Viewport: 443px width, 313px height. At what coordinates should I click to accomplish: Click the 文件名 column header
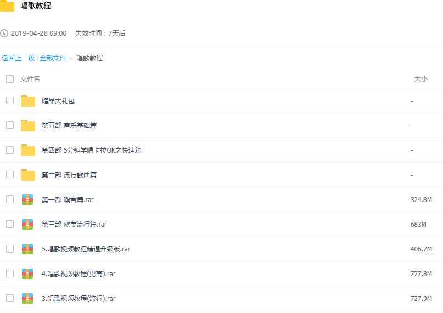click(30, 79)
